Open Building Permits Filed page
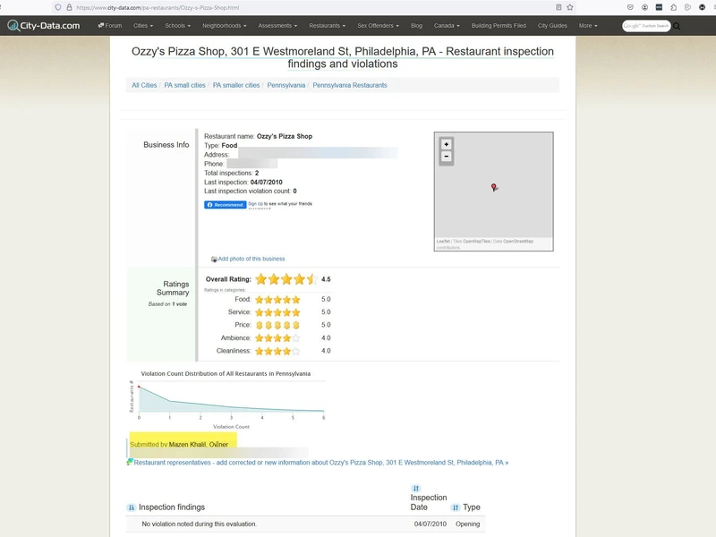This screenshot has height=537, width=716. 499,26
